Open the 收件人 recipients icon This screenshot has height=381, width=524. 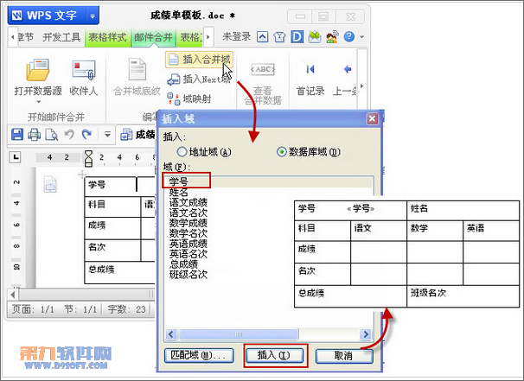pyautogui.click(x=84, y=71)
